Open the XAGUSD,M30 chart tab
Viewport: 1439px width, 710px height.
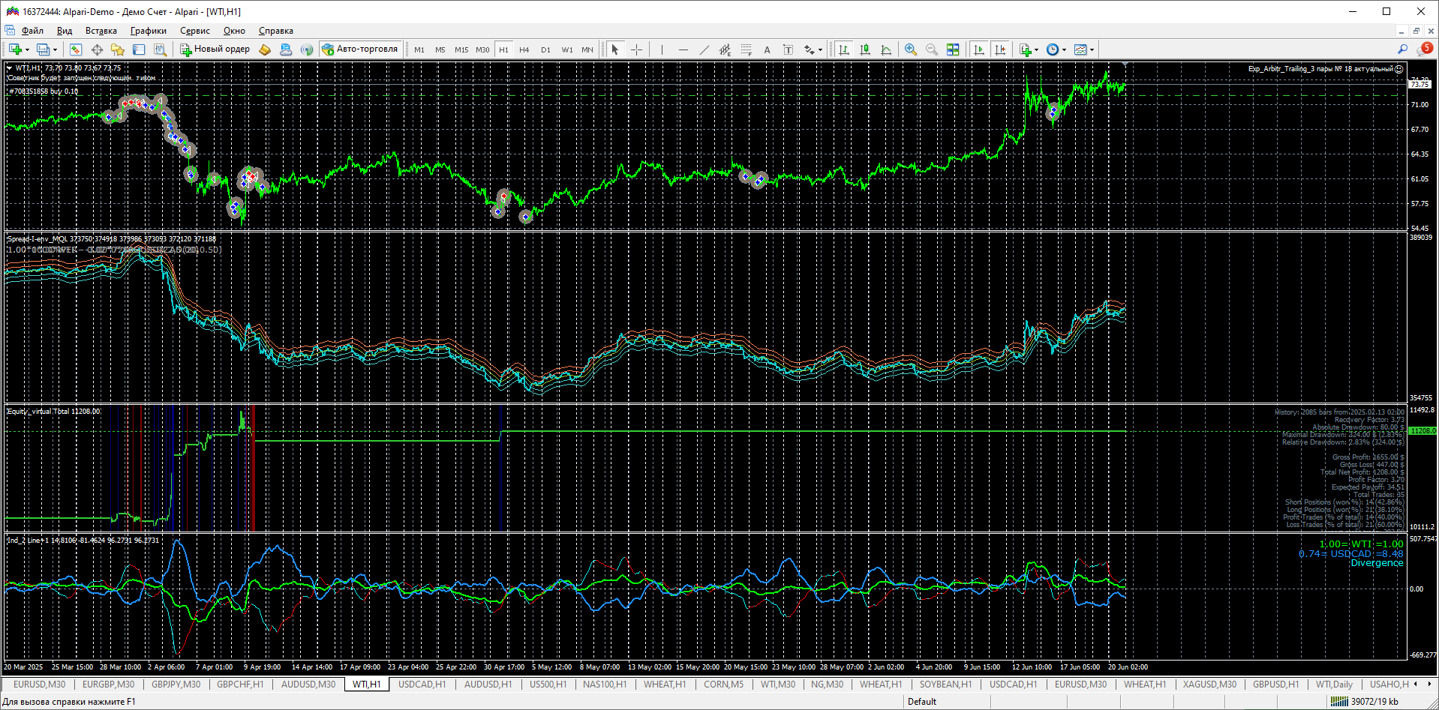[x=1209, y=684]
